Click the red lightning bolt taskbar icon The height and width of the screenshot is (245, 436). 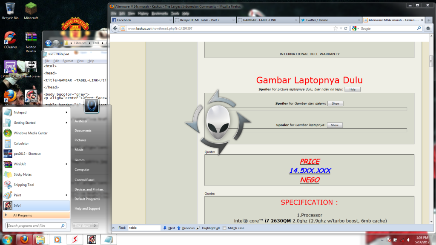pos(75,239)
